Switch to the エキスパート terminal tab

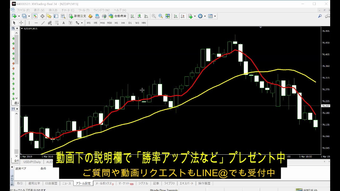[x=186, y=183]
